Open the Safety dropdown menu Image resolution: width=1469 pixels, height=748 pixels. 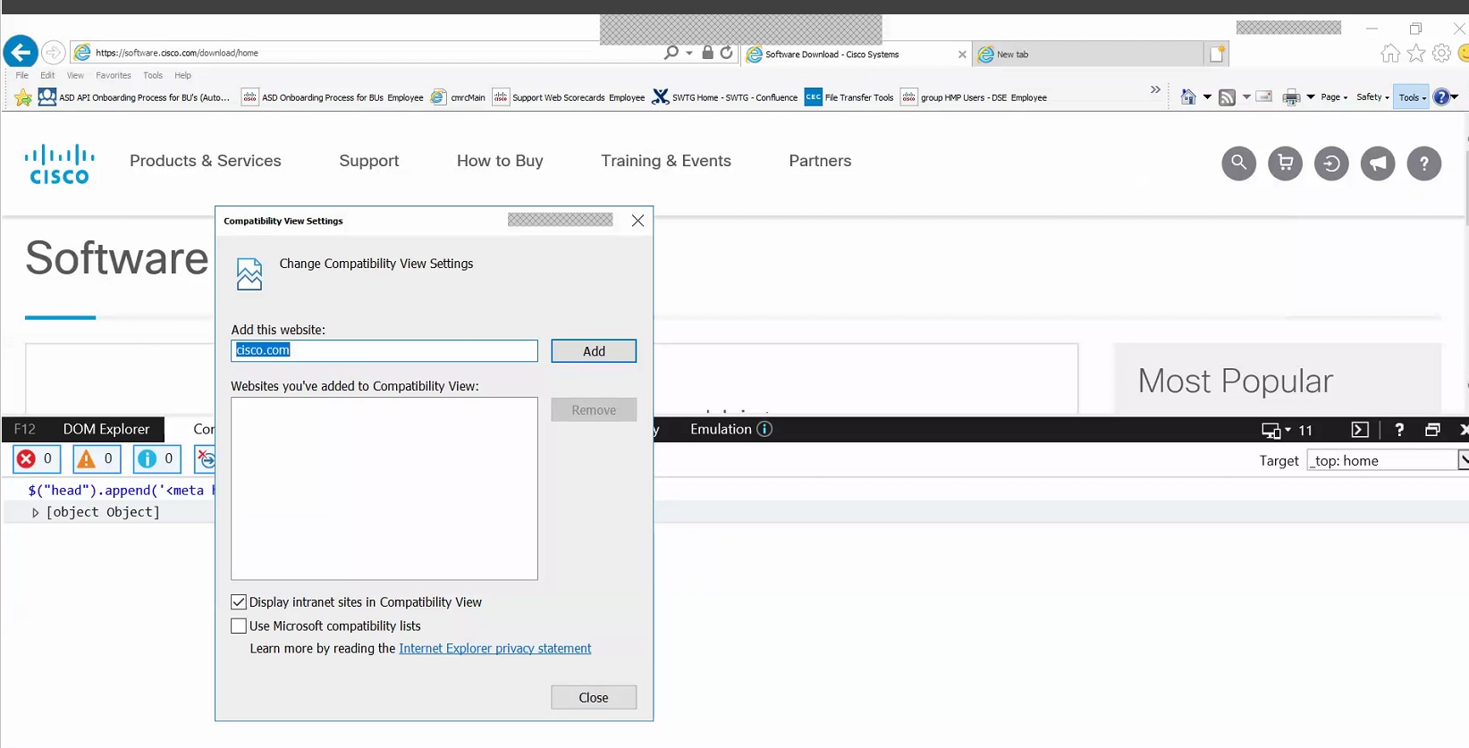point(1372,97)
